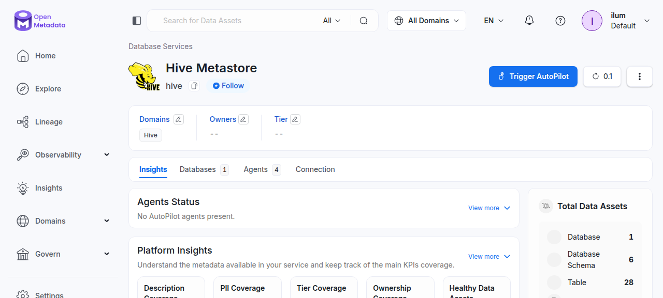Image resolution: width=663 pixels, height=298 pixels.
Task: Click the Healthy Data Assets card
Action: pos(477,287)
